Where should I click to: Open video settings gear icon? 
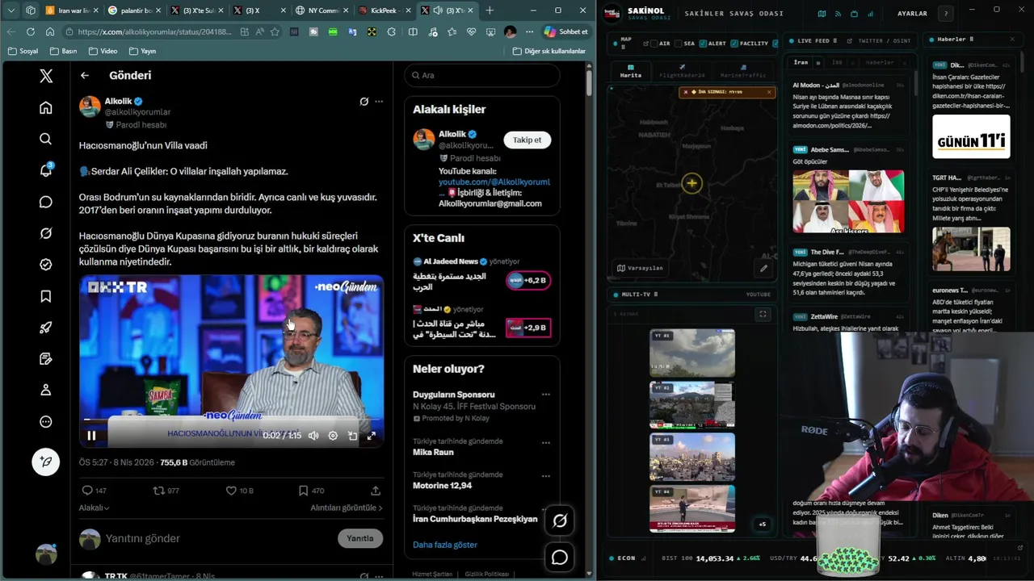333,436
